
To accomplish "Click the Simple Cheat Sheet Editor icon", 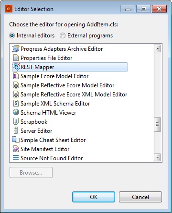I will (x=16, y=140).
